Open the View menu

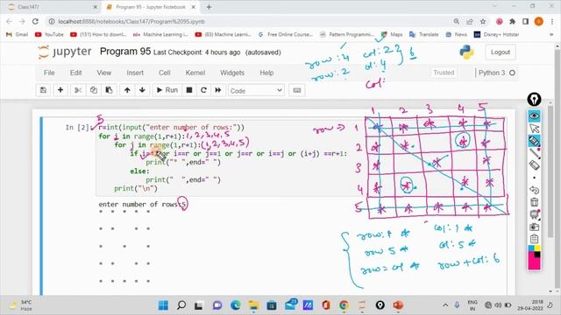[x=103, y=73]
